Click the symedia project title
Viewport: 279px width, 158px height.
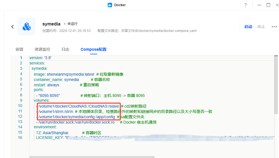(51, 24)
